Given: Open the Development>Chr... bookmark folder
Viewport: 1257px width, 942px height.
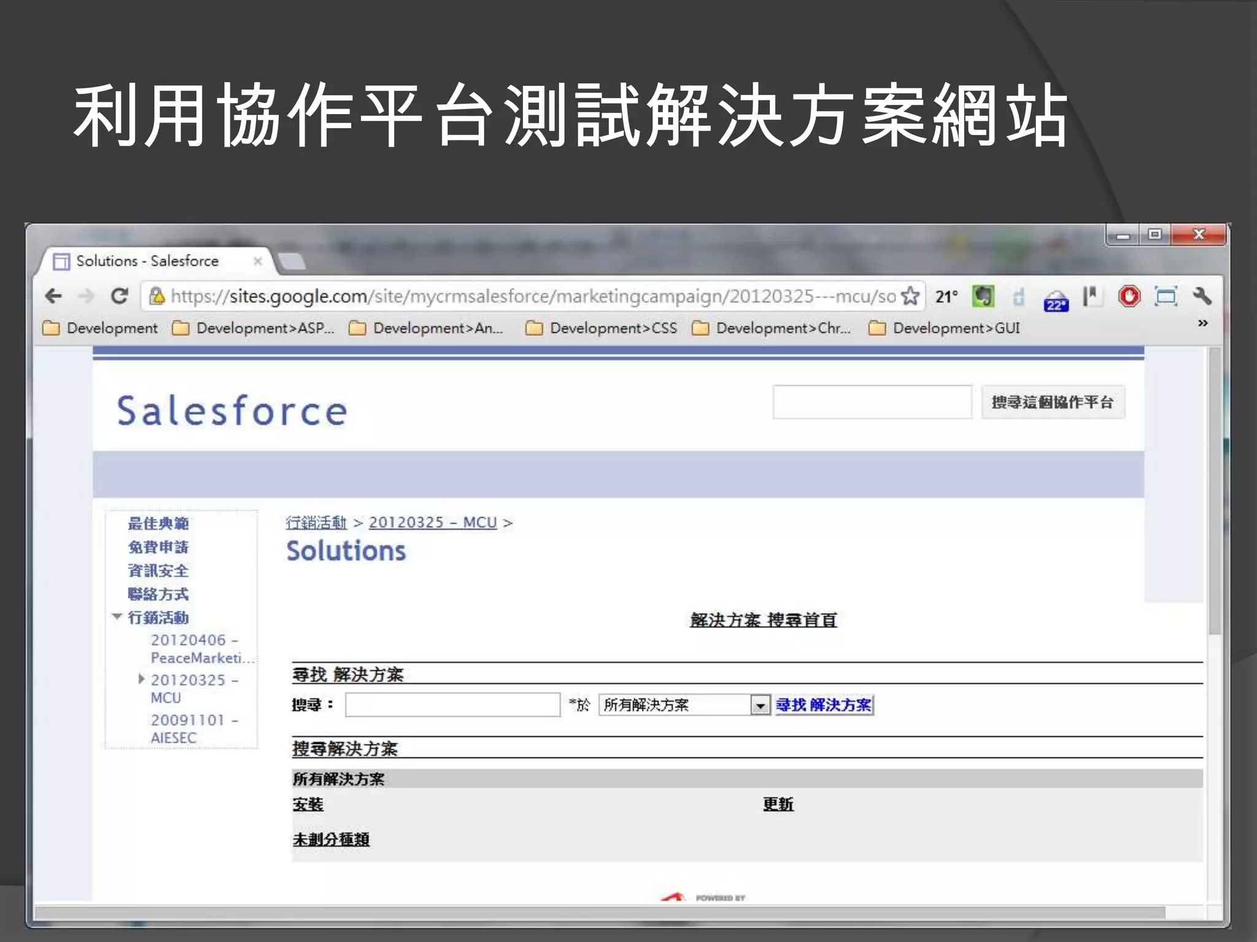Looking at the screenshot, I should pyautogui.click(x=772, y=328).
